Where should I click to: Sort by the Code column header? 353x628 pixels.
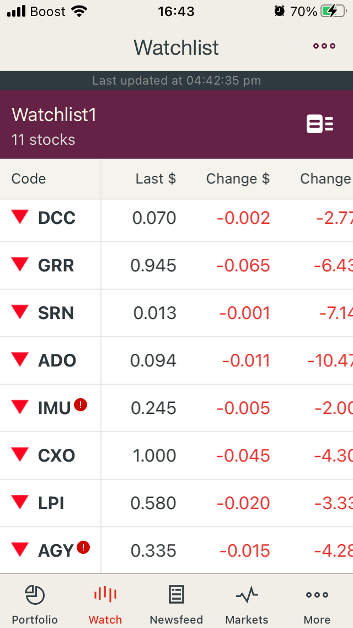coord(29,179)
